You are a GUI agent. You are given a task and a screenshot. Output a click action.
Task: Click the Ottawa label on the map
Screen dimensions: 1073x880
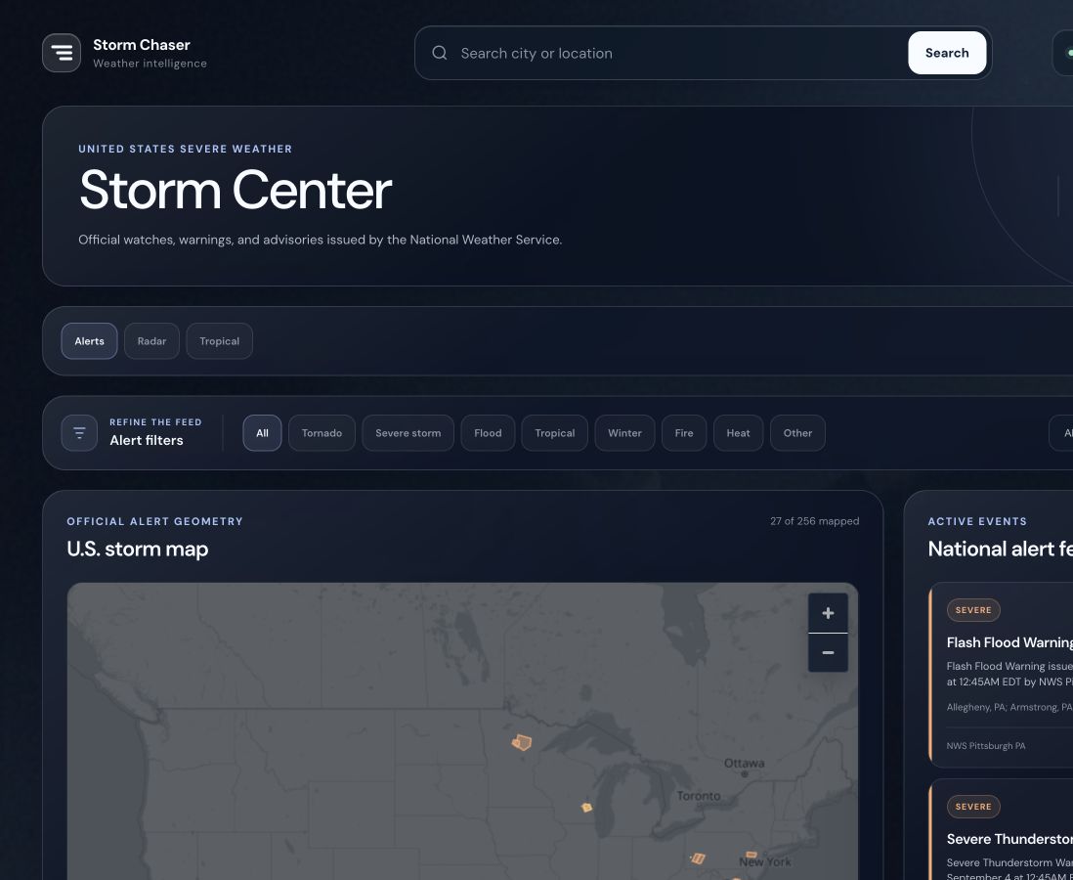(x=745, y=763)
